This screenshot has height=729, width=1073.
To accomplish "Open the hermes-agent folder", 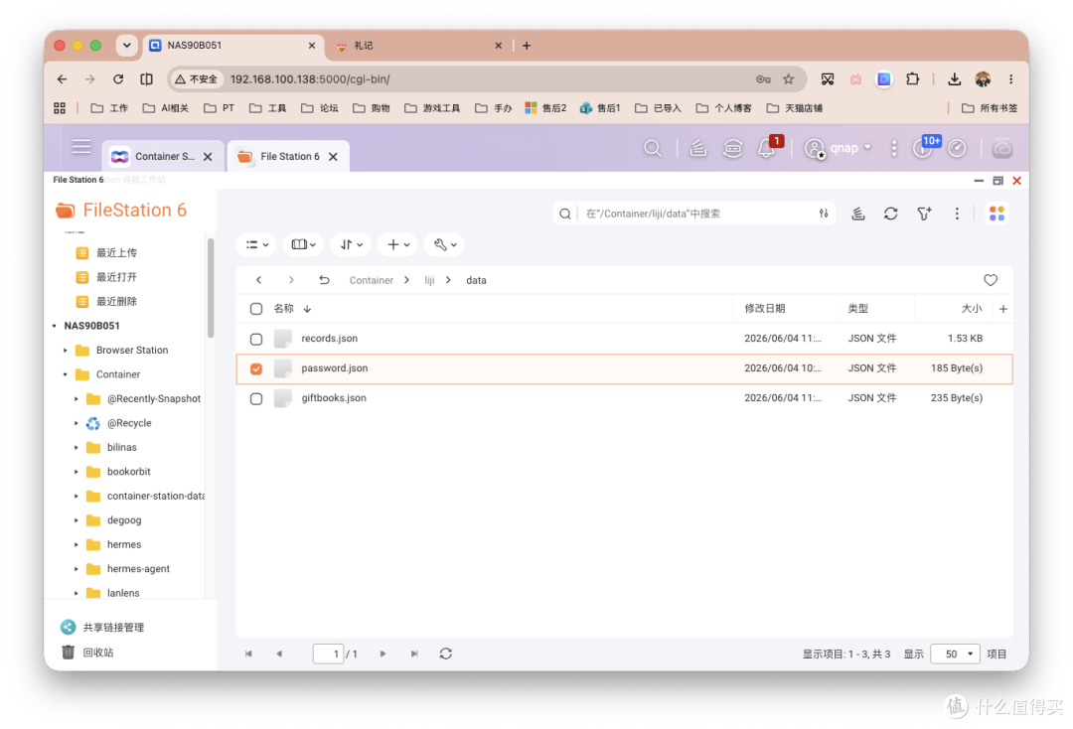I will (x=138, y=569).
